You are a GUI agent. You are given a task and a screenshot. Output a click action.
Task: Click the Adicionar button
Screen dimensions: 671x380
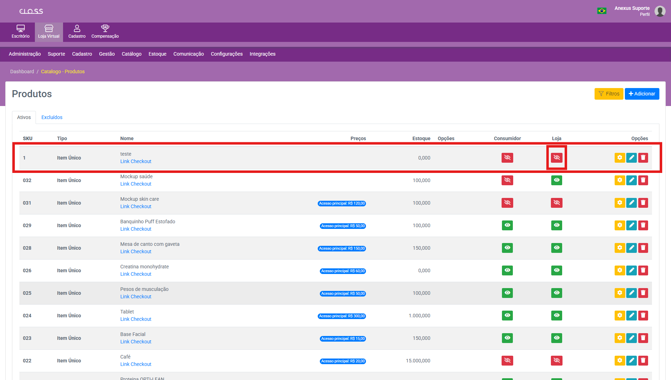642,94
